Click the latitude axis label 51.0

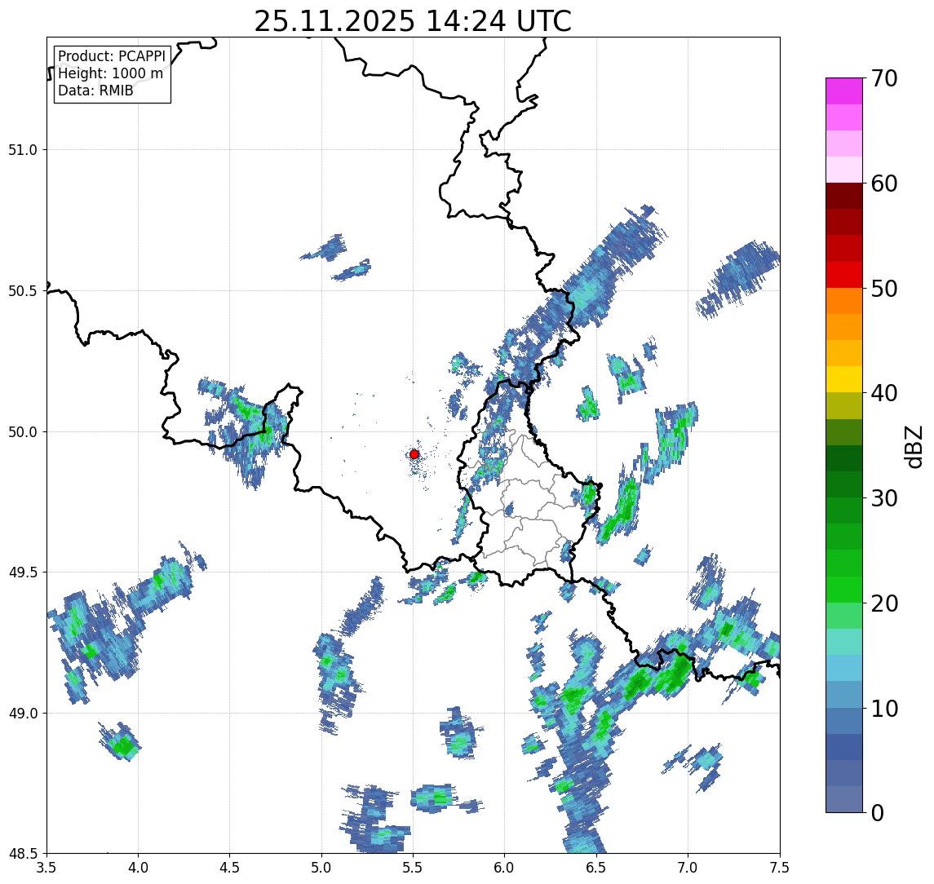coord(23,150)
